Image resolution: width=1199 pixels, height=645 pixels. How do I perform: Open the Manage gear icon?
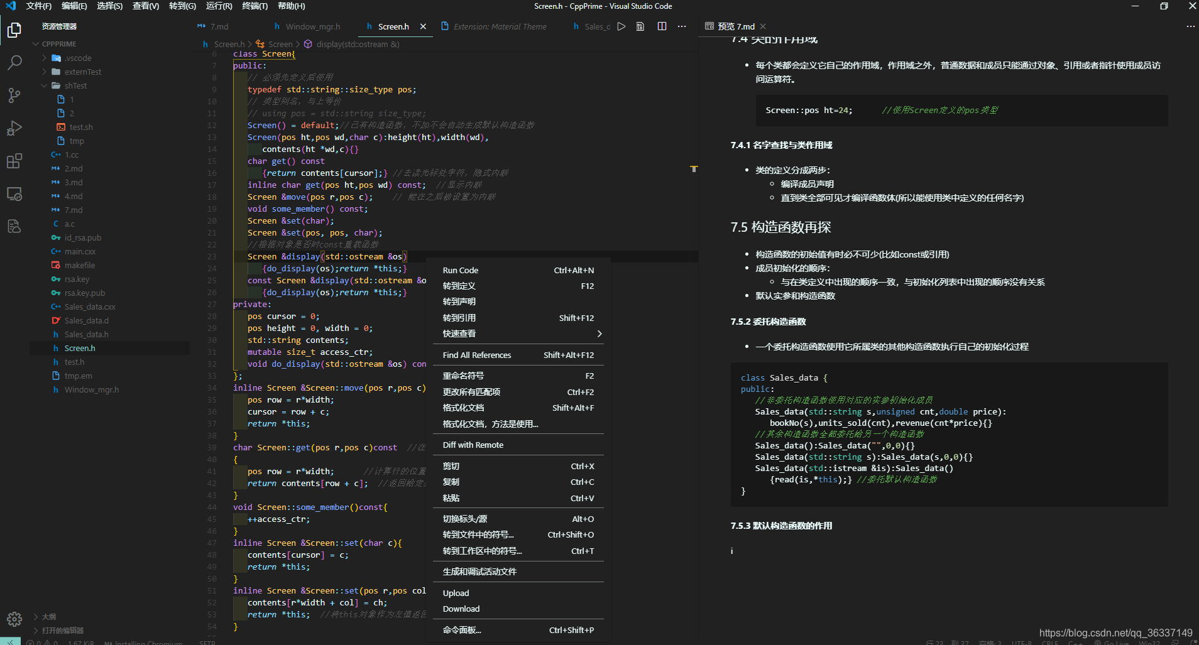(14, 619)
